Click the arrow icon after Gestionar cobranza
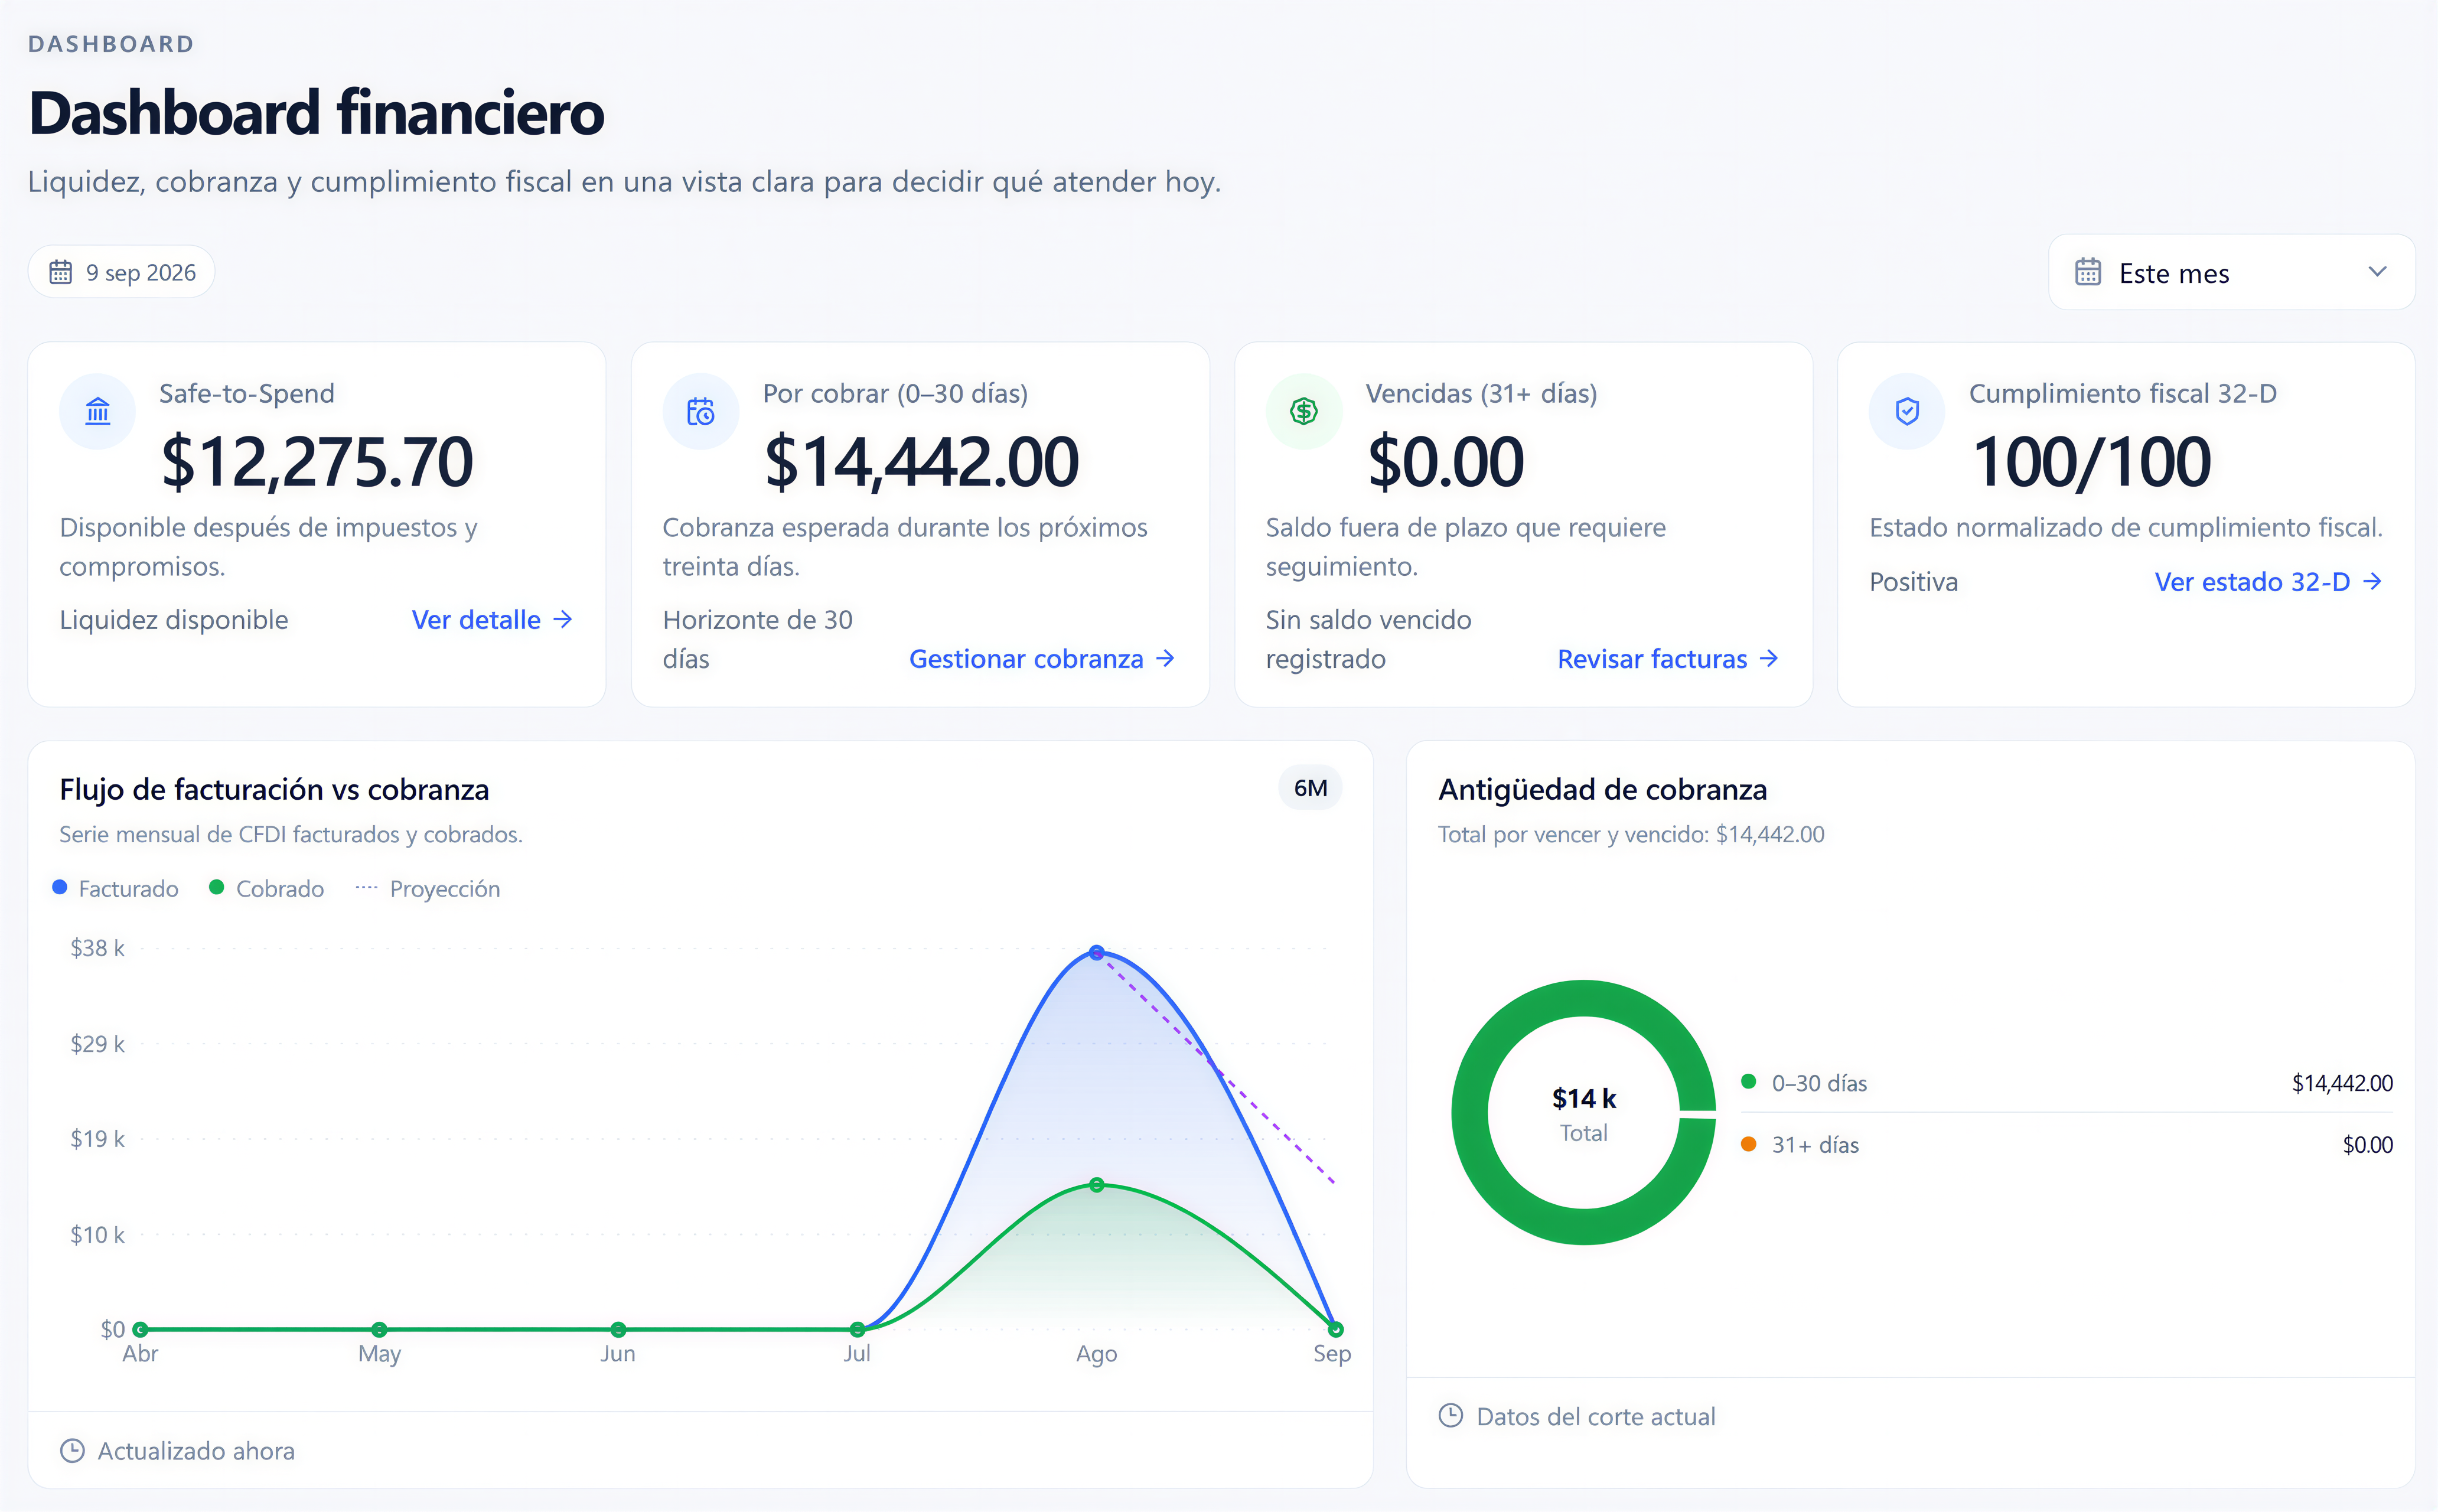The width and height of the screenshot is (2438, 1512). [x=1165, y=659]
